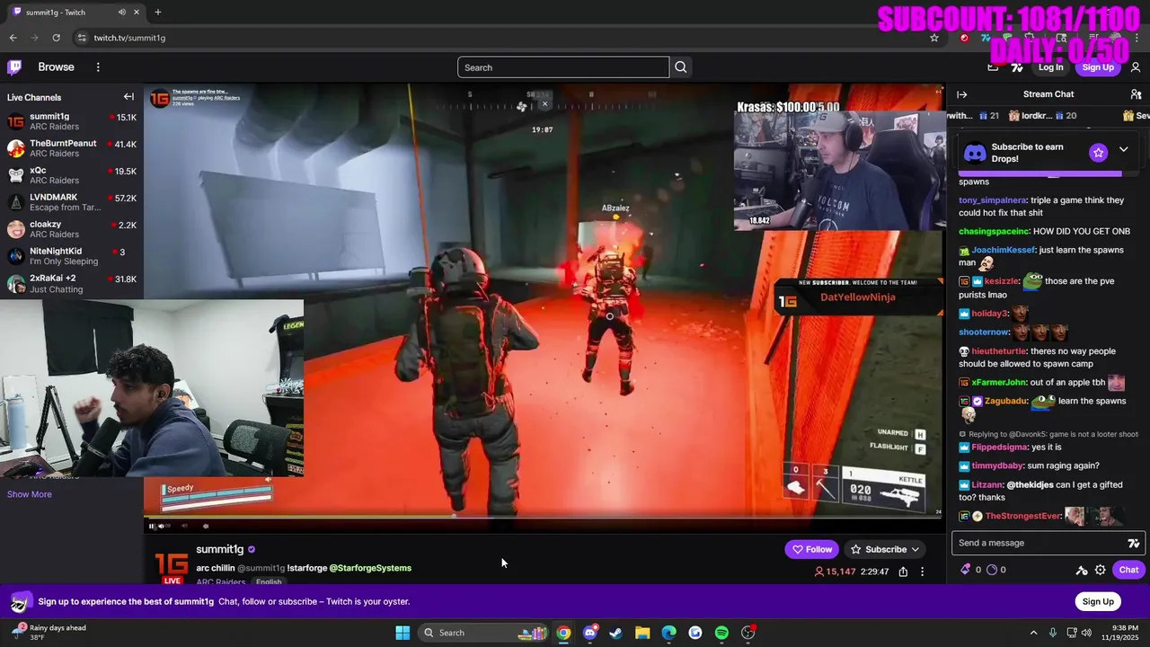
Task: Open chat community users list icon
Action: [1136, 94]
